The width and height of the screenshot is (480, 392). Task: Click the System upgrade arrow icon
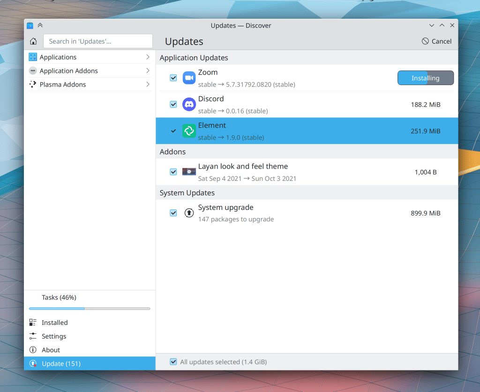[x=189, y=213]
